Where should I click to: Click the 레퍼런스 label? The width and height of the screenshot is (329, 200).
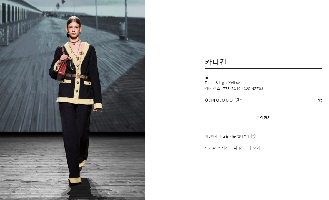[213, 89]
